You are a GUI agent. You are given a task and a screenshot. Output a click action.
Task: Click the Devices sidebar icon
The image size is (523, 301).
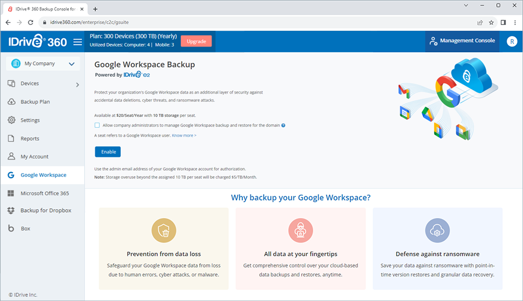[12, 84]
